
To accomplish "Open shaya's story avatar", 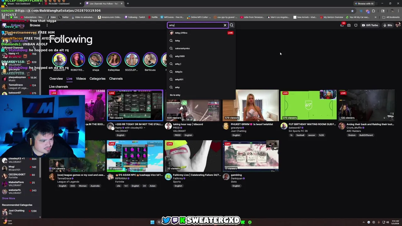I will click(x=95, y=60).
